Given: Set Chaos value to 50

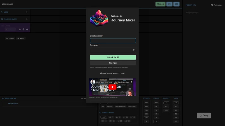Looking at the screenshot, I should point(156,110).
